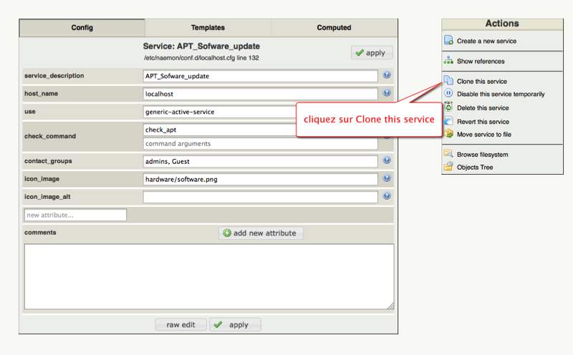Click the contact_groups input field
This screenshot has width=573, height=355.
pyautogui.click(x=260, y=162)
